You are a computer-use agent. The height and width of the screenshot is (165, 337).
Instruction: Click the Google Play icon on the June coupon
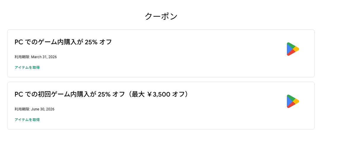293,101
